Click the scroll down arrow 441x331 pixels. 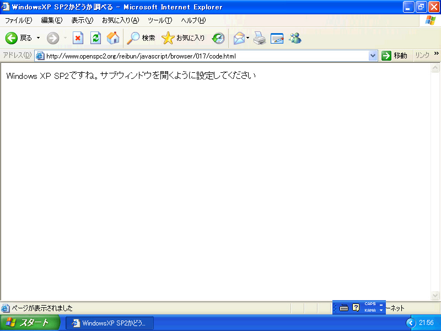point(435,295)
